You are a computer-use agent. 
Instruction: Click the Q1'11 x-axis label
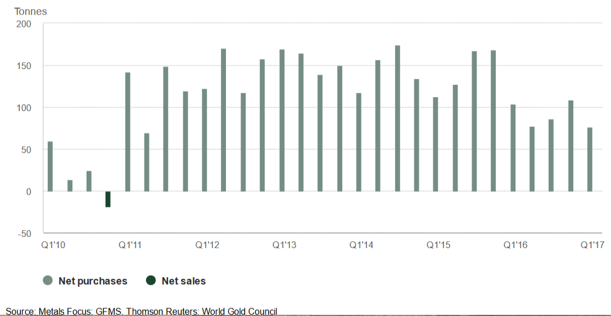[130, 245]
